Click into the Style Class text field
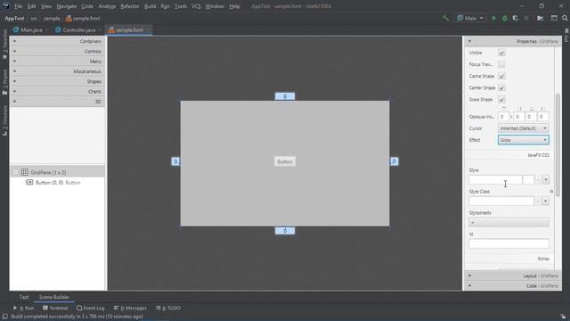This screenshot has width=570, height=321. pos(501,201)
